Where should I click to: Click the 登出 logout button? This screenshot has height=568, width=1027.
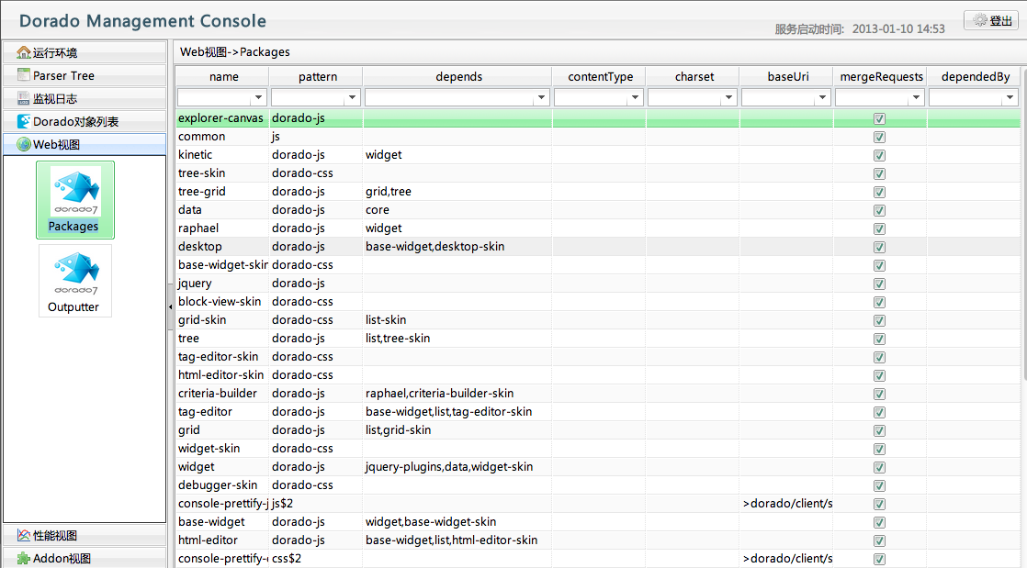(x=991, y=20)
